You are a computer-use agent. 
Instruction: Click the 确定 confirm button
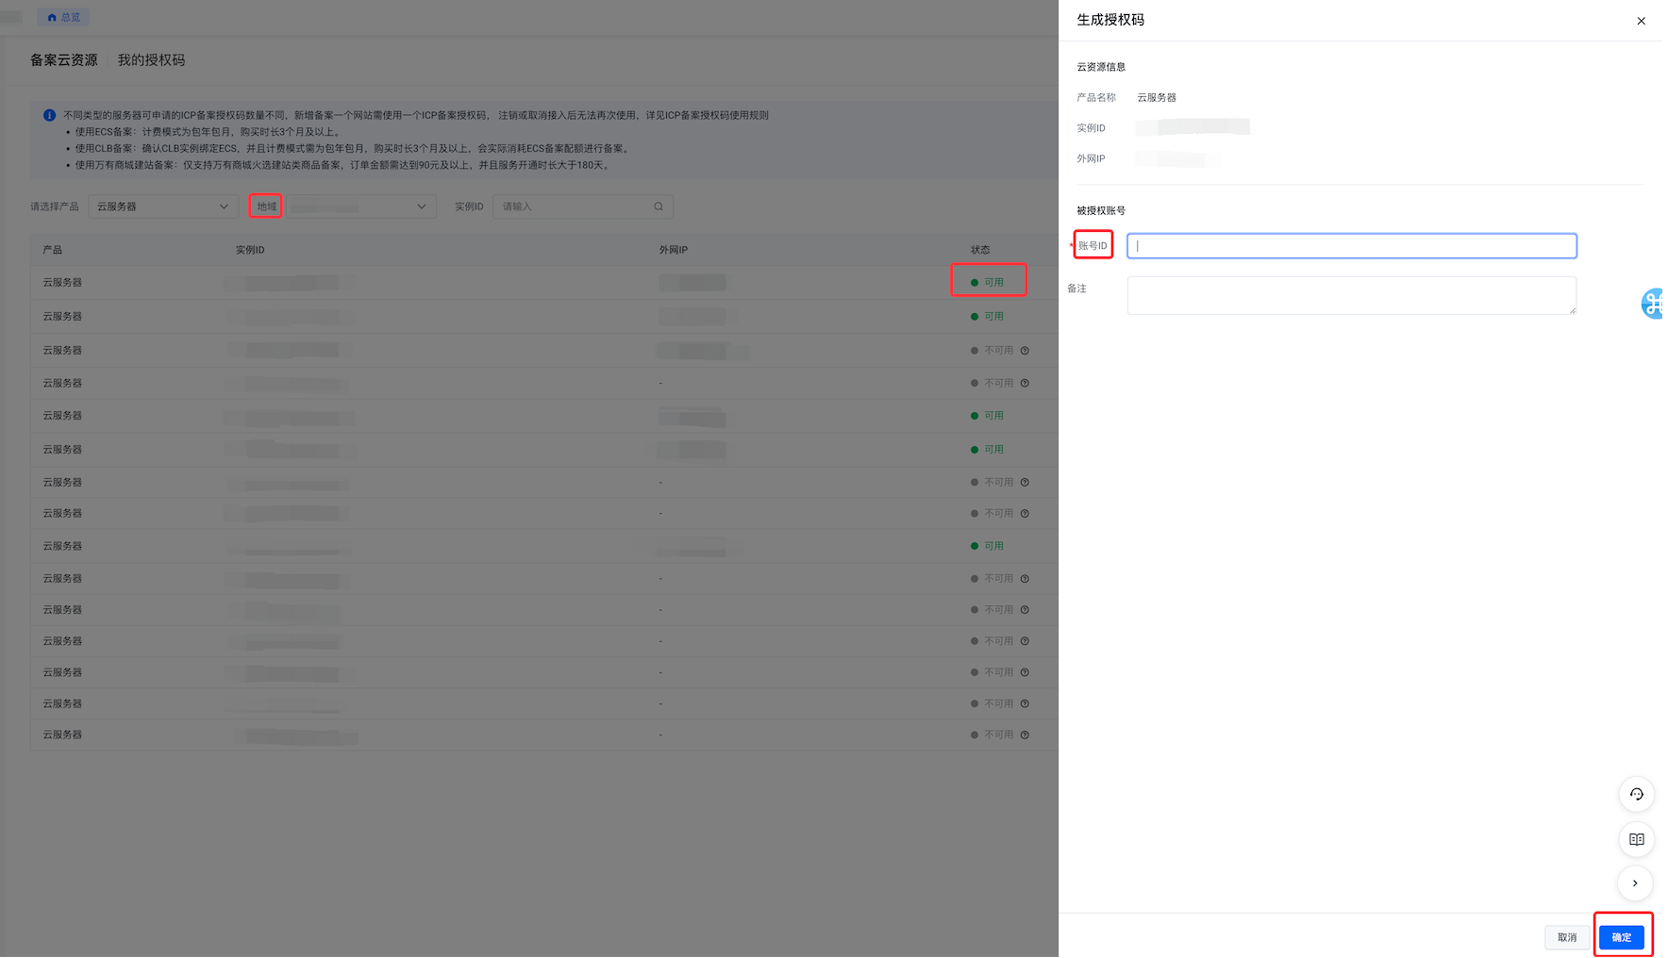[x=1622, y=937]
